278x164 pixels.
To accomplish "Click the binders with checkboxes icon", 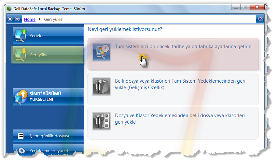I will click(101, 121).
